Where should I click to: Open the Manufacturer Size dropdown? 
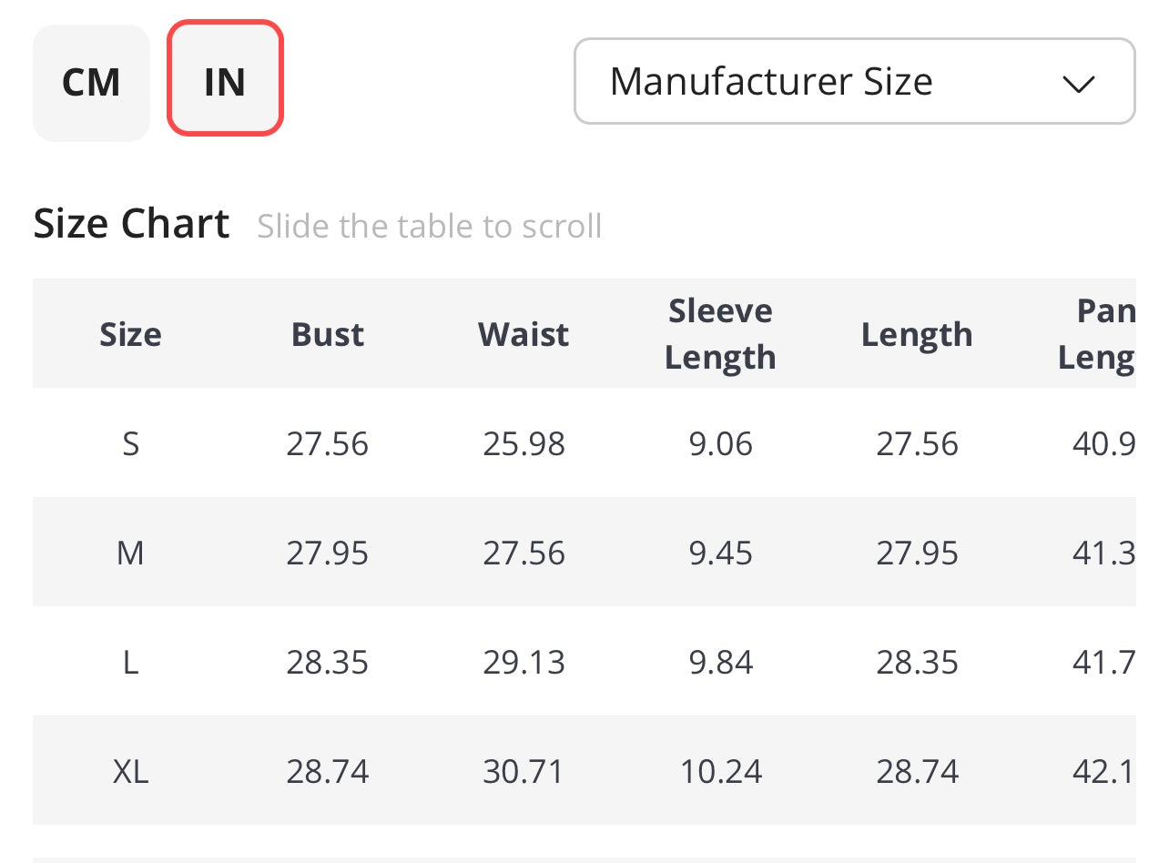(x=854, y=81)
